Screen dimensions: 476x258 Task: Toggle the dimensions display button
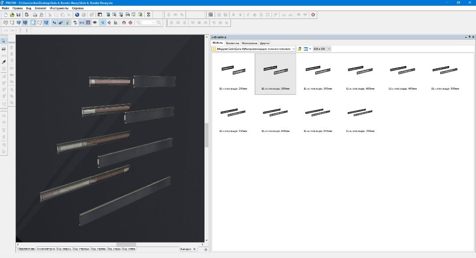[82, 22]
